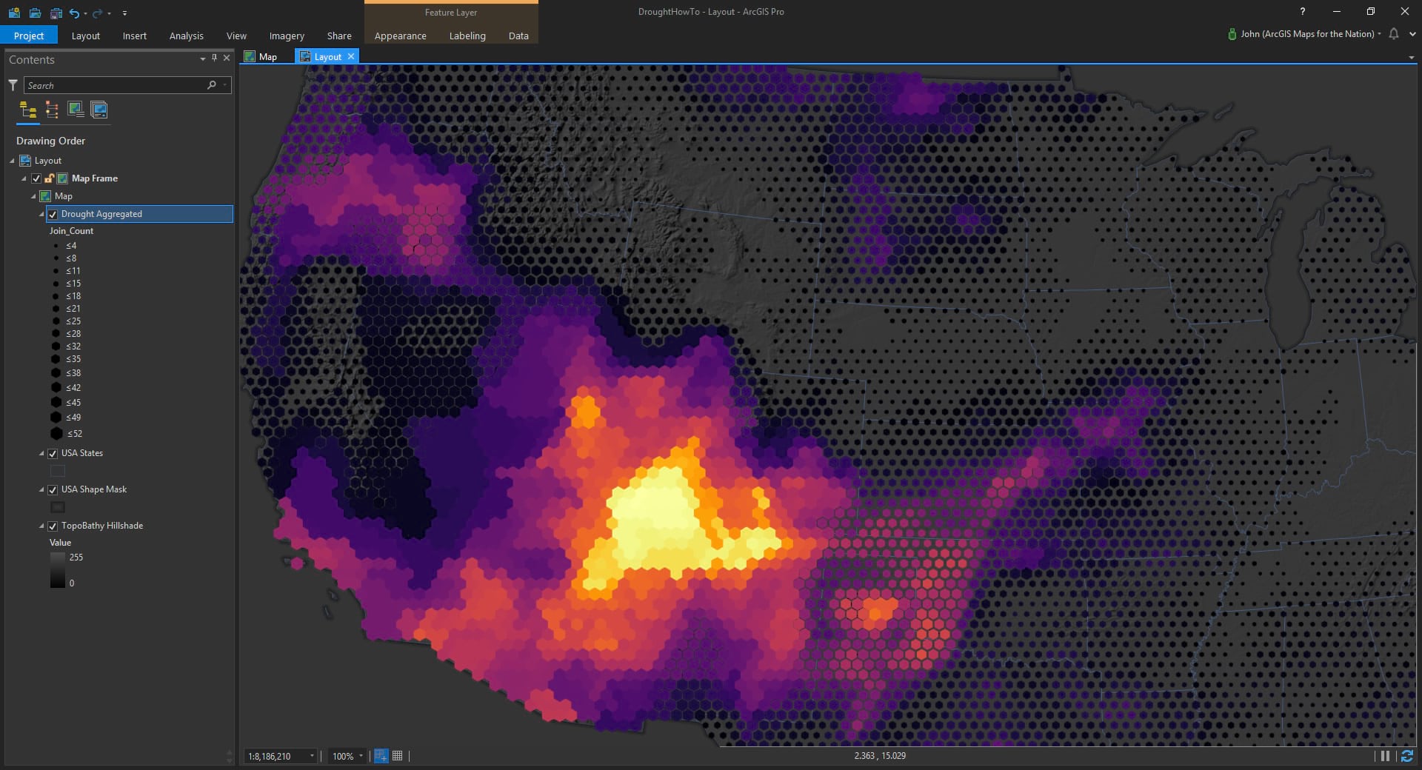Switch to the Layout ribbon tab
Screen dimensions: 1422x770
click(x=86, y=36)
